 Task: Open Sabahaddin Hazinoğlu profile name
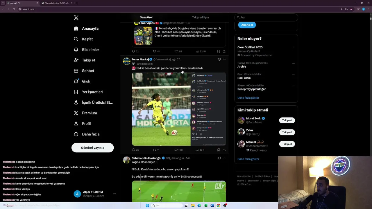click(x=146, y=158)
